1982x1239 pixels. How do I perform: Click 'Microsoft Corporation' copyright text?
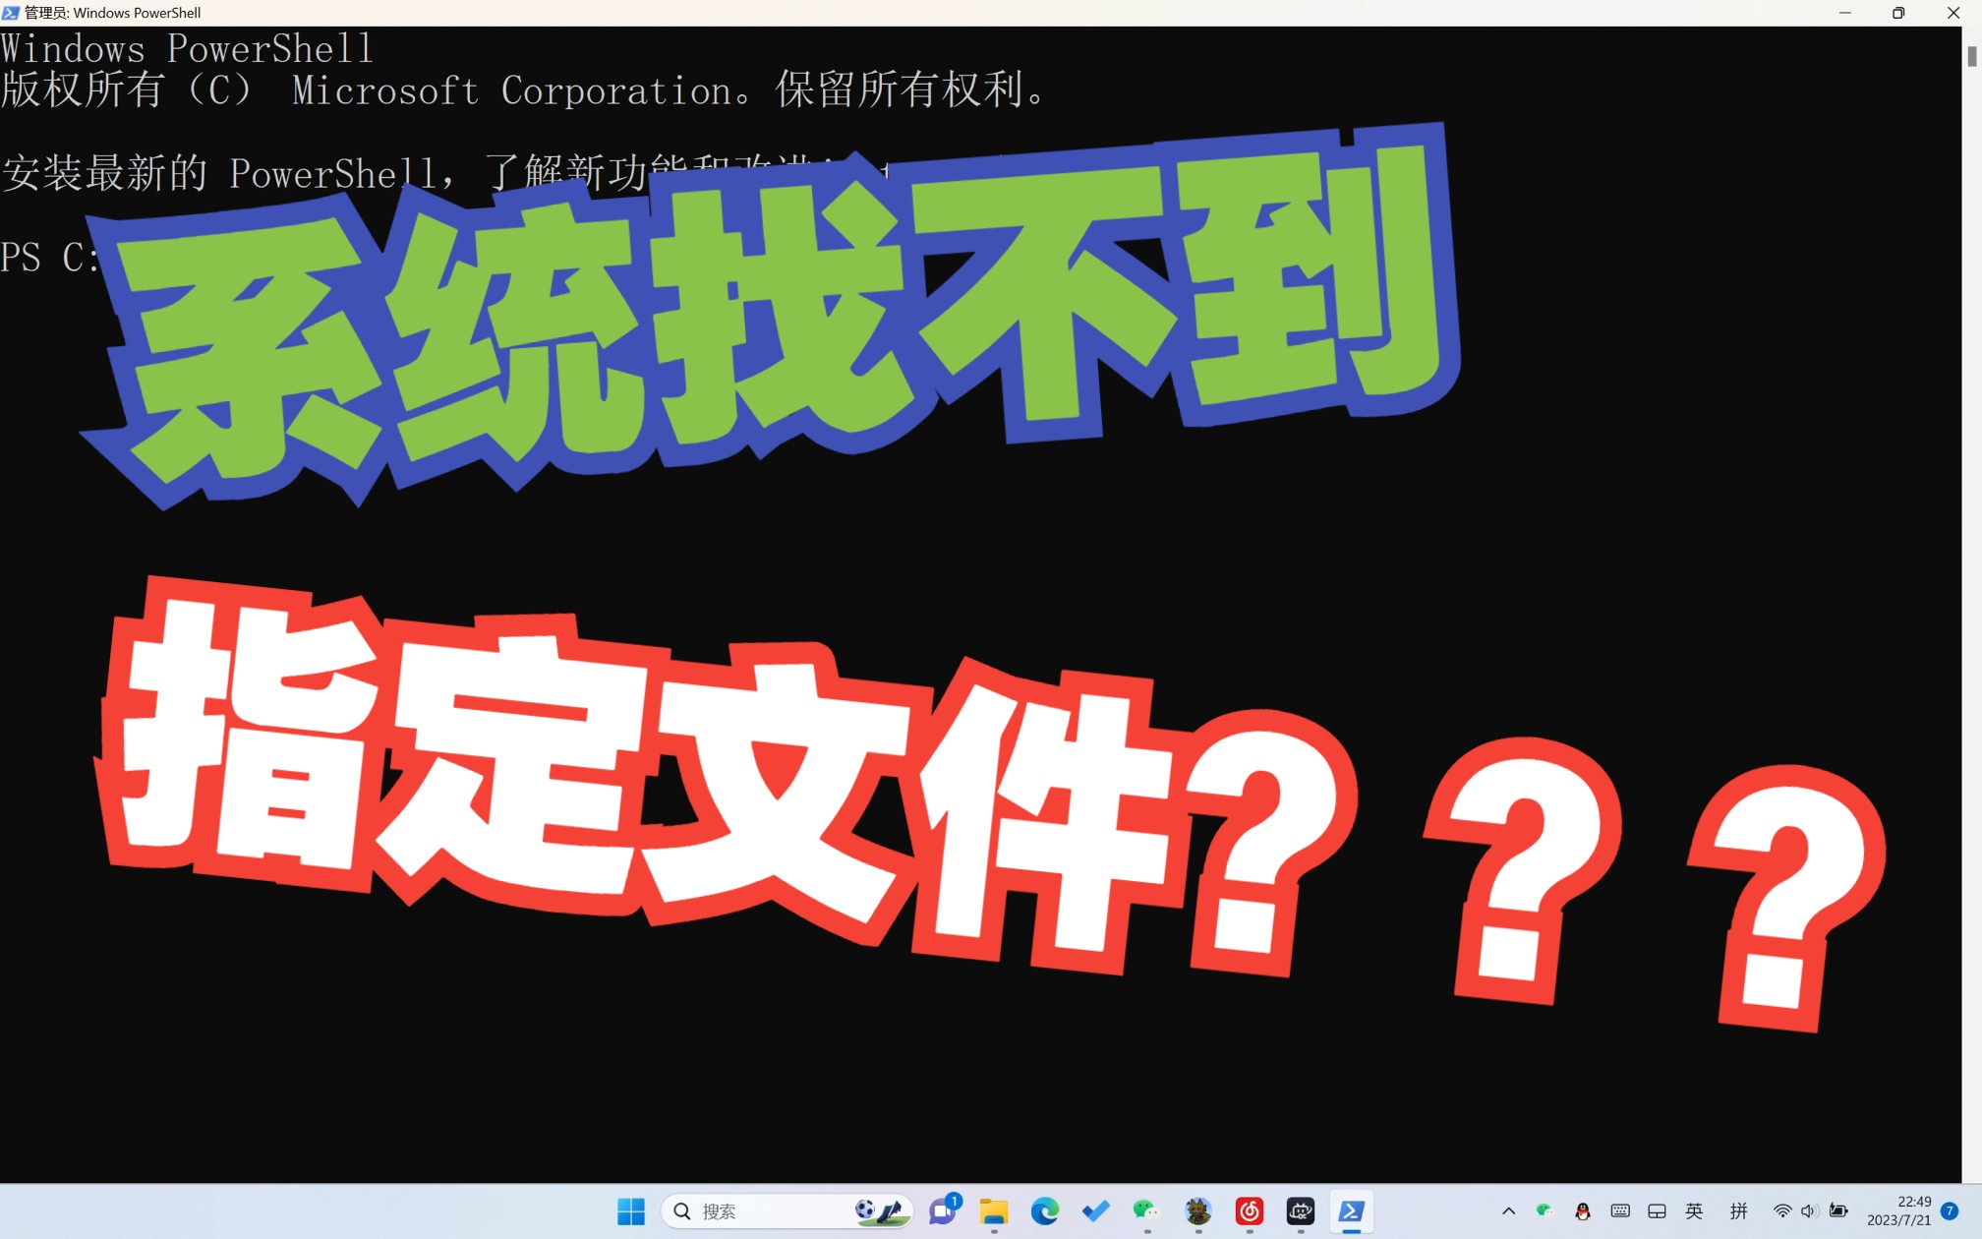511,90
